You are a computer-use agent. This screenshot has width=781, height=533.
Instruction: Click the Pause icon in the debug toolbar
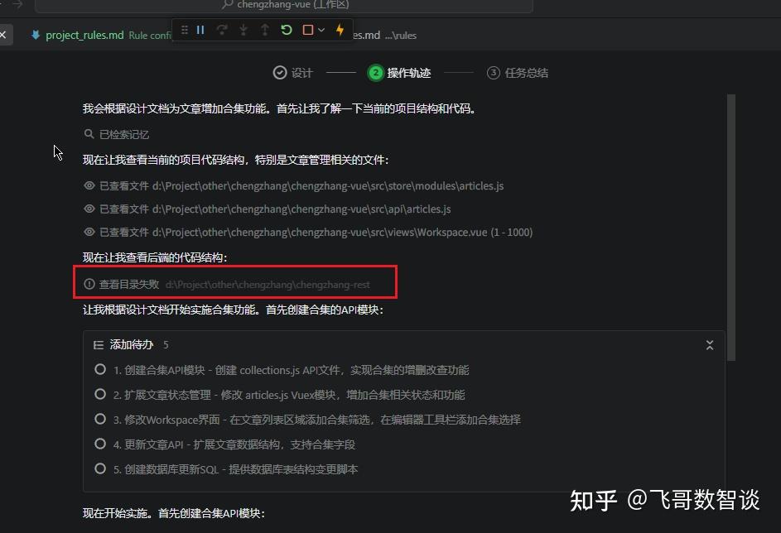point(200,30)
